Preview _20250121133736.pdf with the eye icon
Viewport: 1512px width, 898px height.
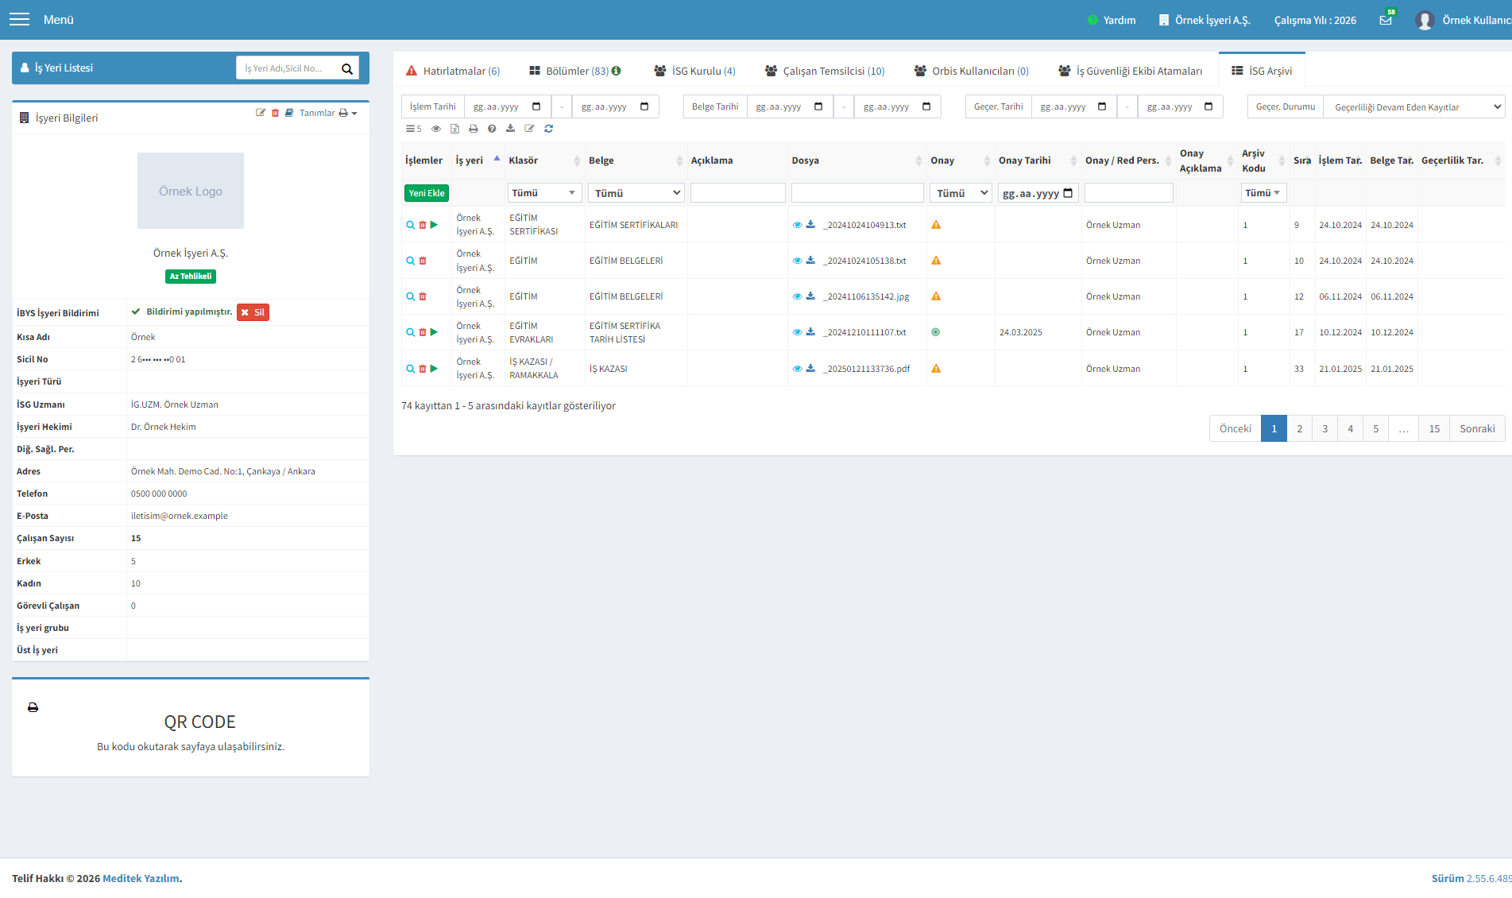pyautogui.click(x=797, y=369)
